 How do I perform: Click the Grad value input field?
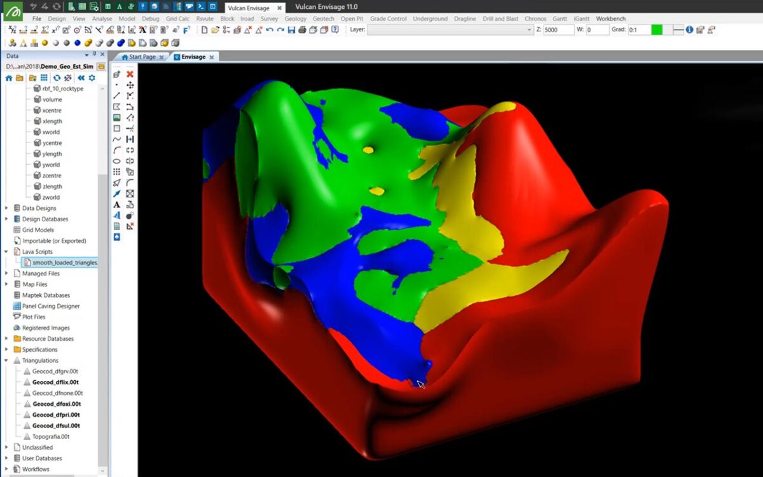tap(639, 30)
